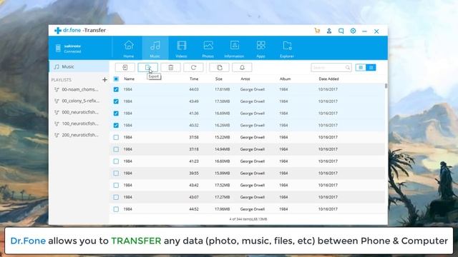The height and width of the screenshot is (257, 458).
Task: Uncheck the 44:03 track checkbox
Action: (116, 89)
